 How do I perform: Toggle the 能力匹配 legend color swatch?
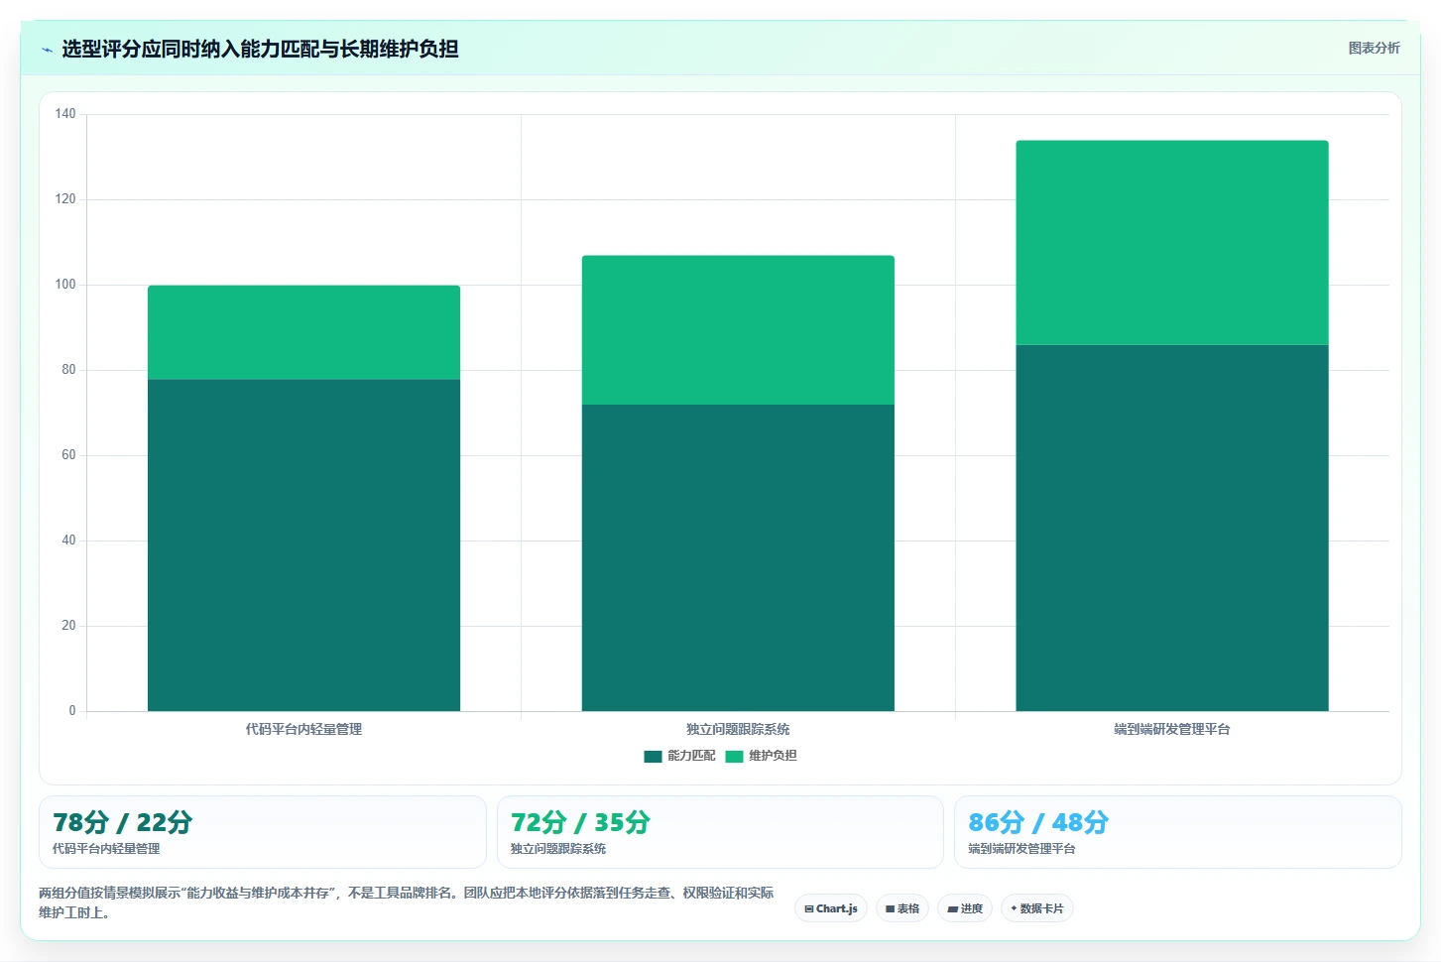coord(653,756)
